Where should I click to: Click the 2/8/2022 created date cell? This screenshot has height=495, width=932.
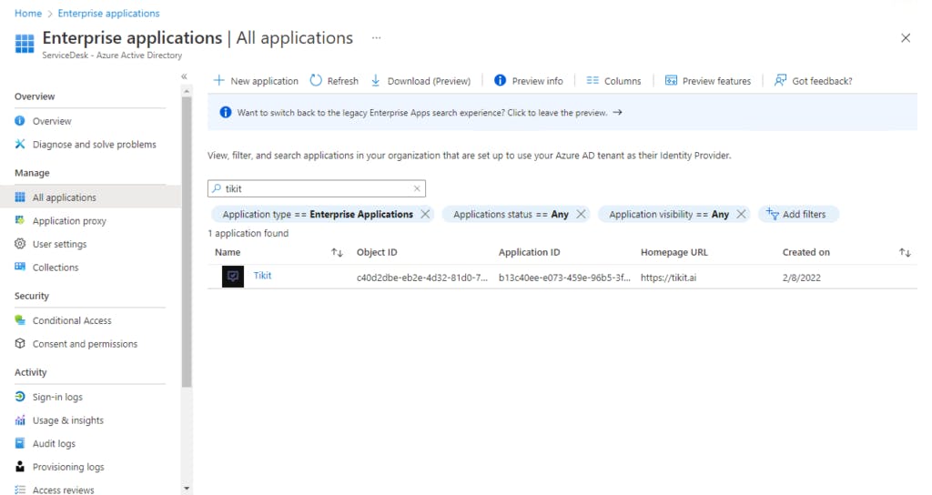click(x=801, y=278)
